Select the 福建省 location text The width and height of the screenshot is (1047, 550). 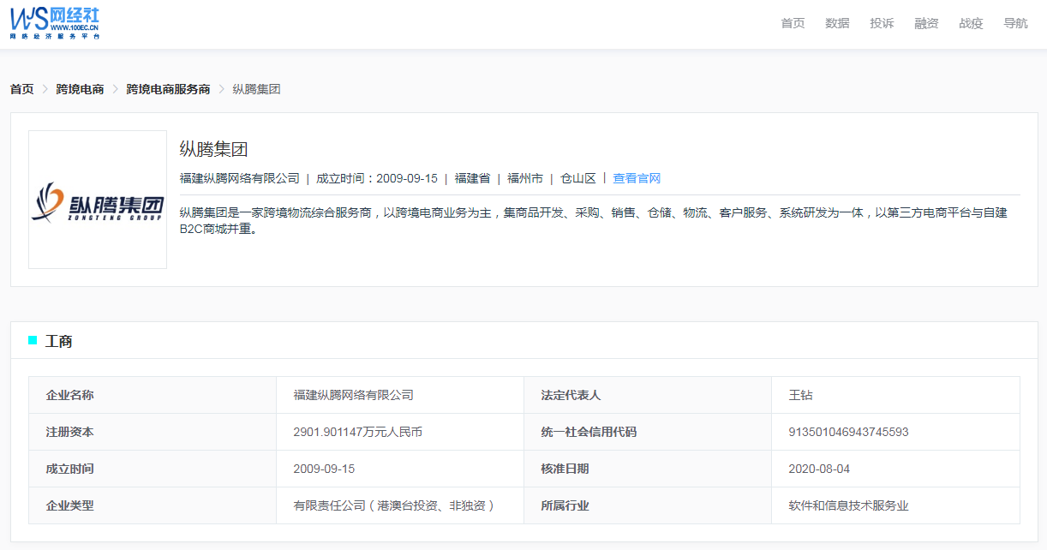pyautogui.click(x=472, y=178)
